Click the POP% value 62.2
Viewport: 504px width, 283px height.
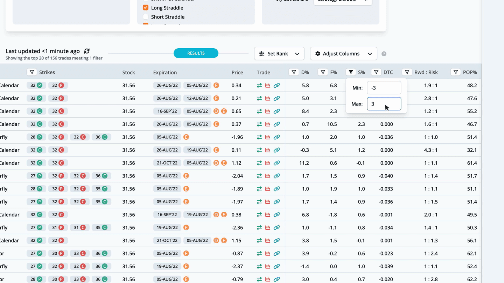[x=472, y=279]
